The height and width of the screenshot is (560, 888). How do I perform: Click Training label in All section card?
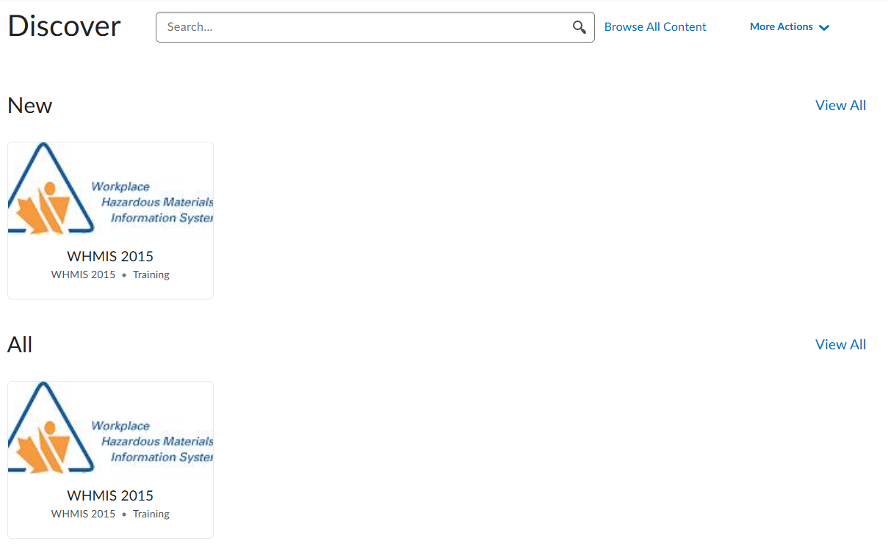pos(151,514)
